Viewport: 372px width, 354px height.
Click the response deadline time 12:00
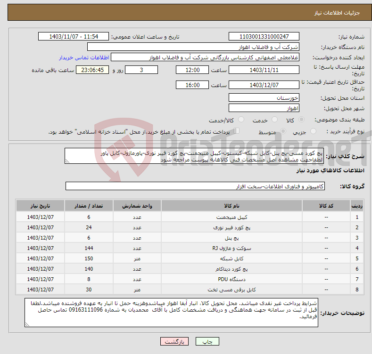pos(192,70)
